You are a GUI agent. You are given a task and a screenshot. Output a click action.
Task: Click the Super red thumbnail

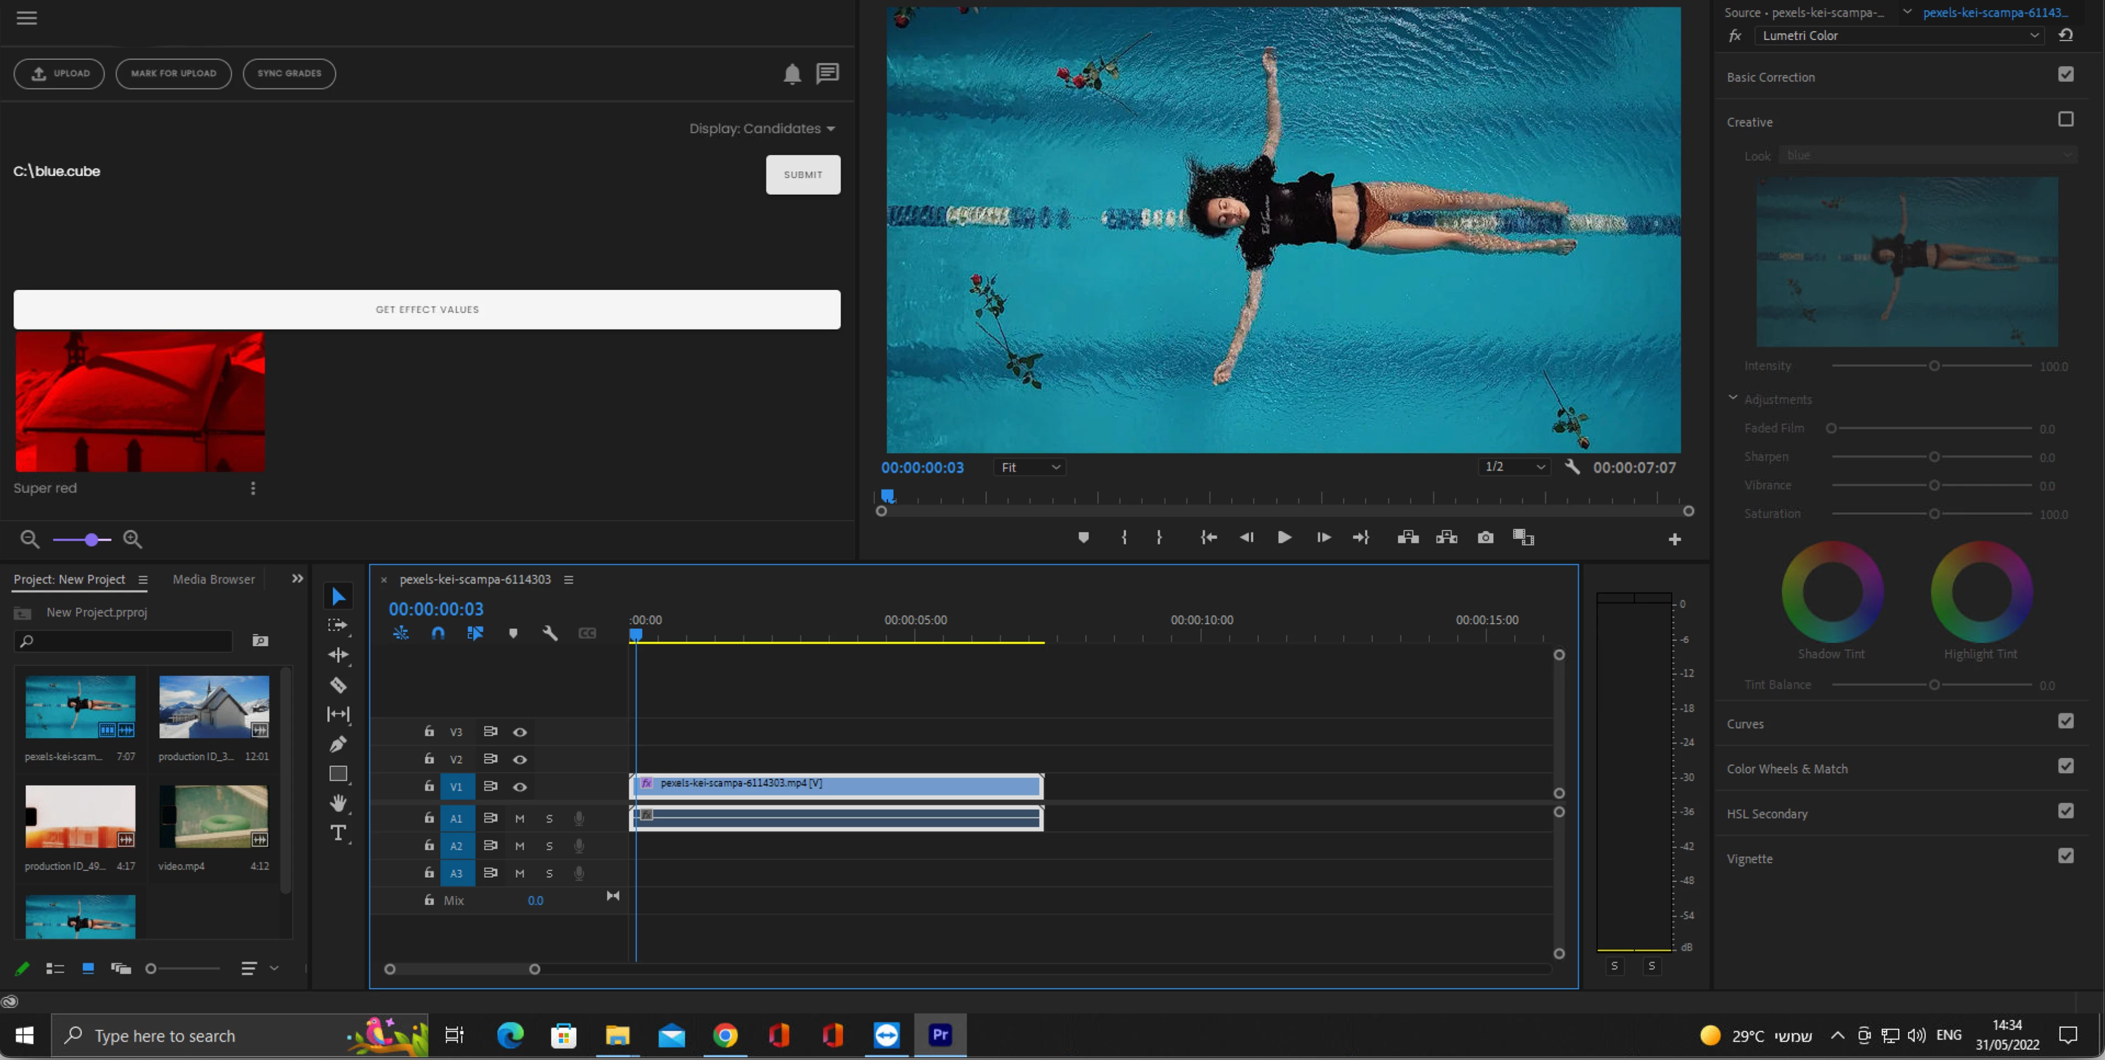(x=140, y=400)
